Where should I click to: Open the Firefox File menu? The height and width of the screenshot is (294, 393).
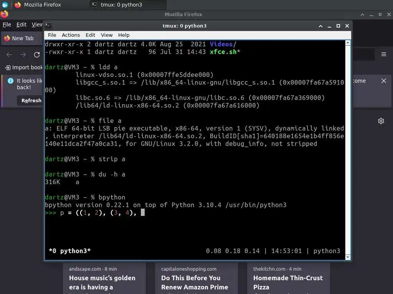click(x=7, y=24)
